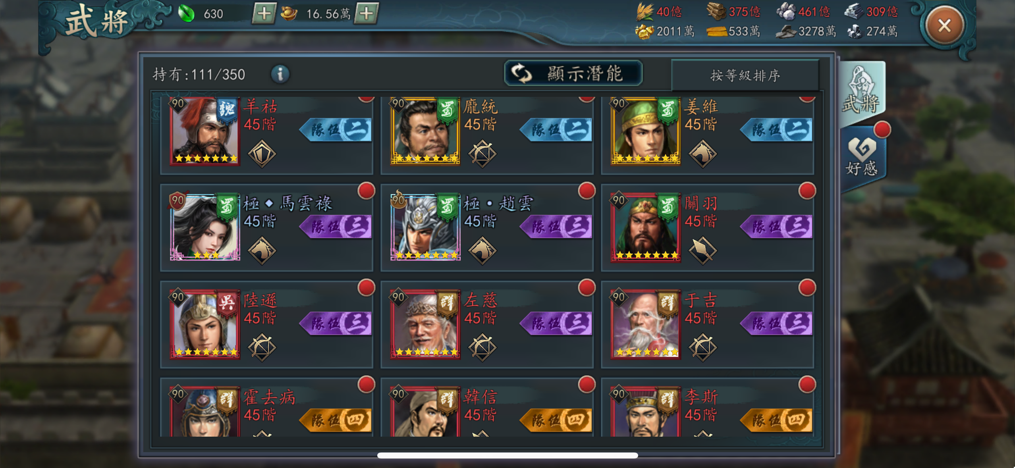
Task: Add jade with the plus beside 630
Action: pyautogui.click(x=264, y=13)
